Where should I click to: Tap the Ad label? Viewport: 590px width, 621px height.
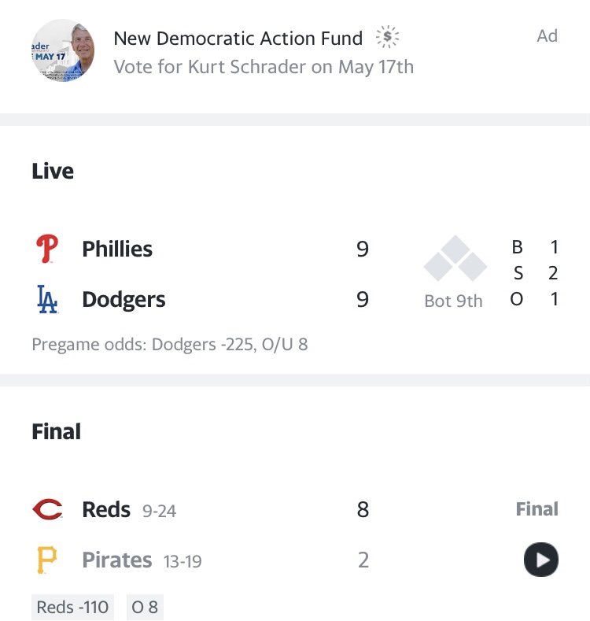click(x=547, y=36)
